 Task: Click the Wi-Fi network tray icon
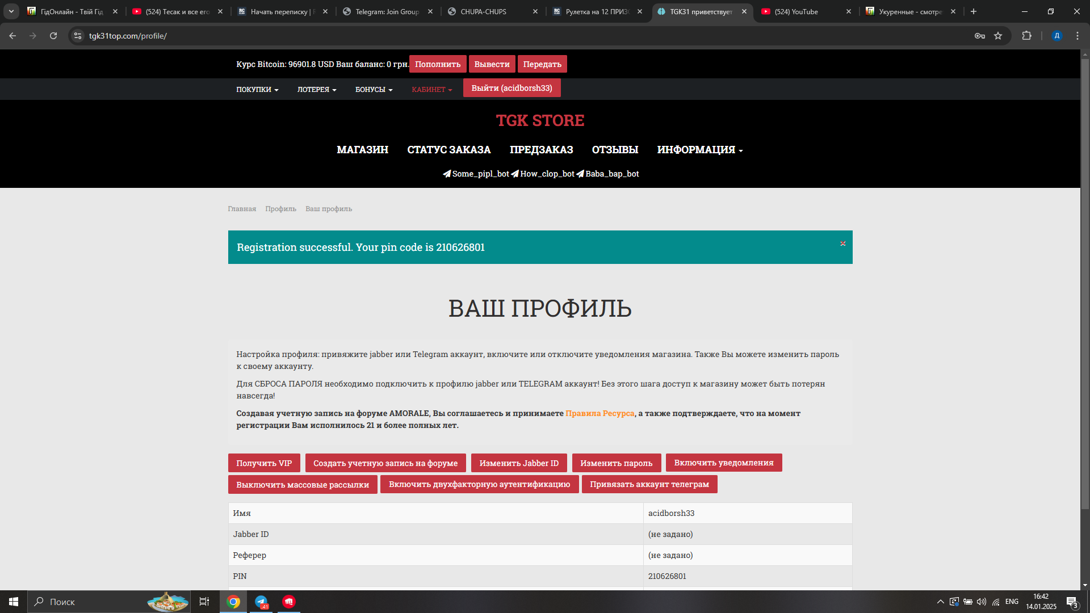point(996,602)
